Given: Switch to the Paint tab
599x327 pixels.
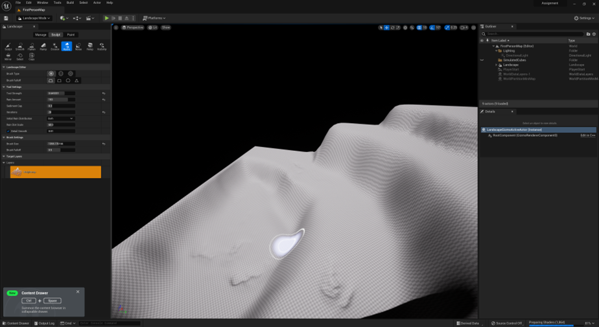Looking at the screenshot, I should pyautogui.click(x=71, y=34).
